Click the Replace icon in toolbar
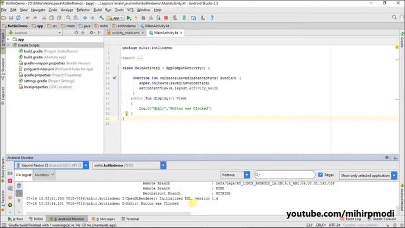Viewport: 405px width, 228px height. click(76, 18)
